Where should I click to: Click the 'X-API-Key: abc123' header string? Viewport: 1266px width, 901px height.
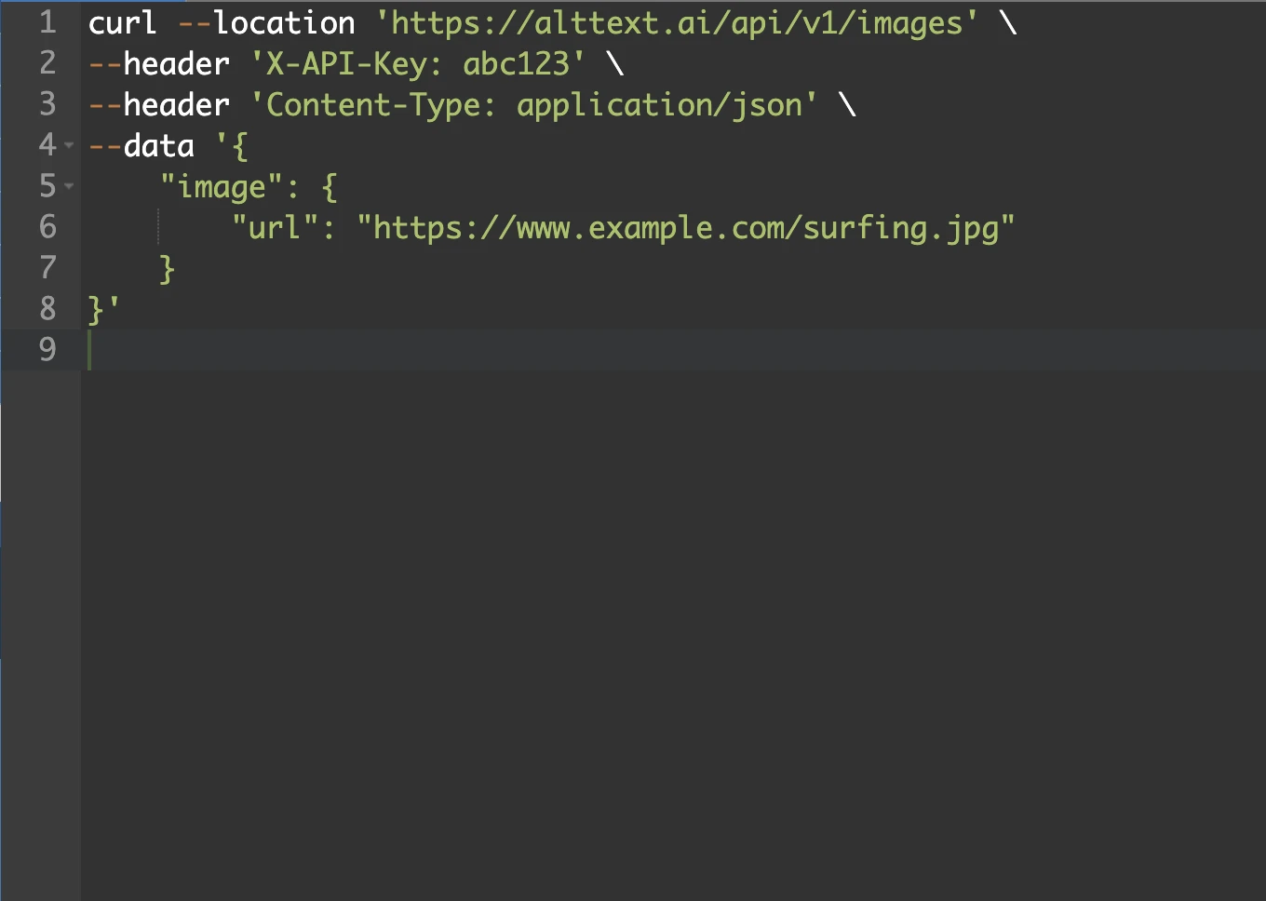coord(419,63)
